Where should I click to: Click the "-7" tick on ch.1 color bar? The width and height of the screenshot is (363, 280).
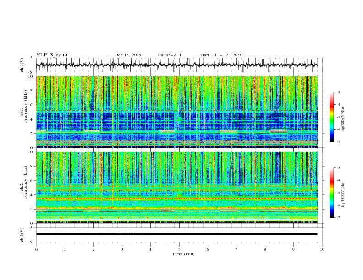point(338,142)
